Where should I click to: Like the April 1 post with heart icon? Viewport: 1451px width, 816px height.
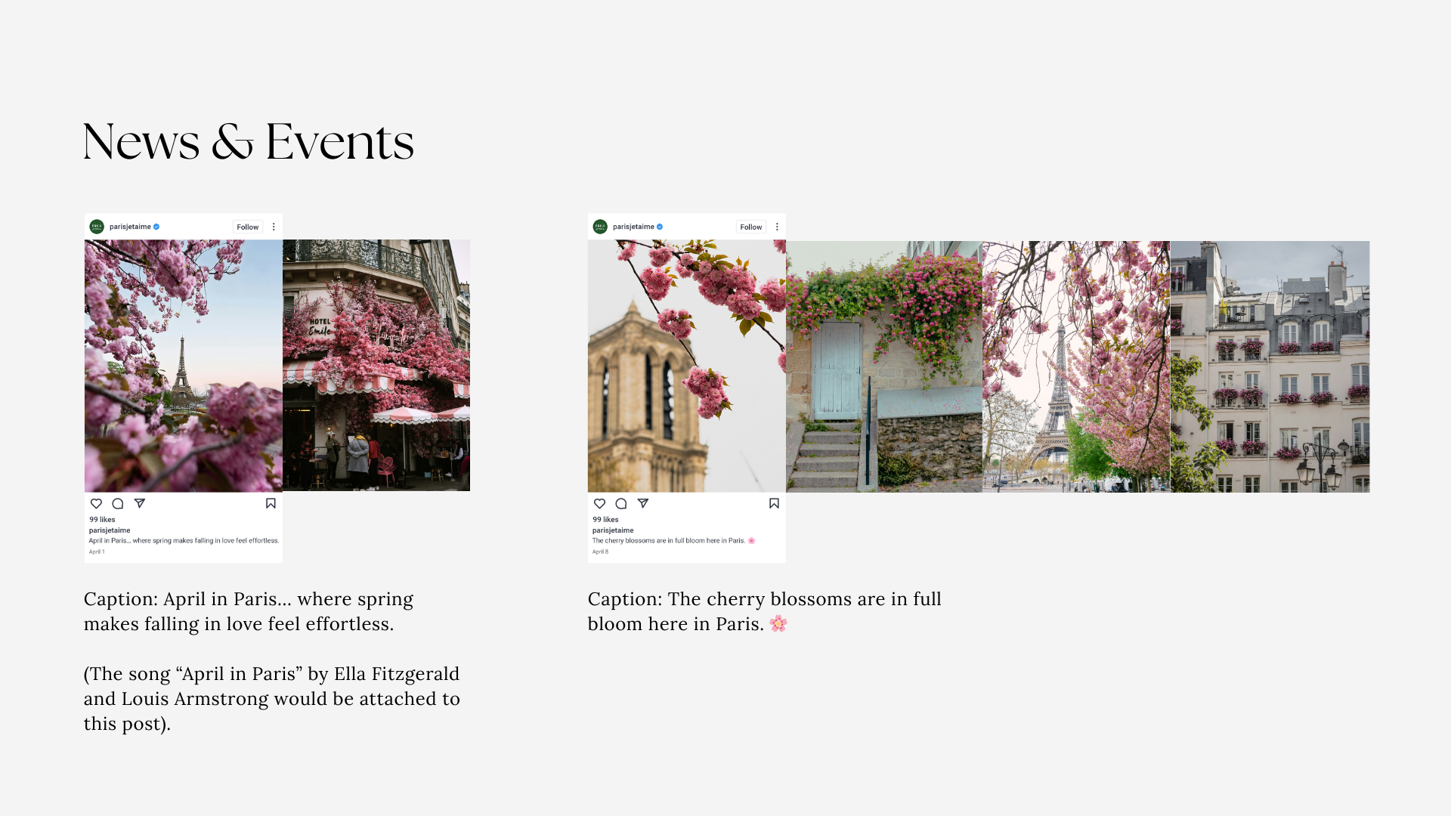click(96, 503)
